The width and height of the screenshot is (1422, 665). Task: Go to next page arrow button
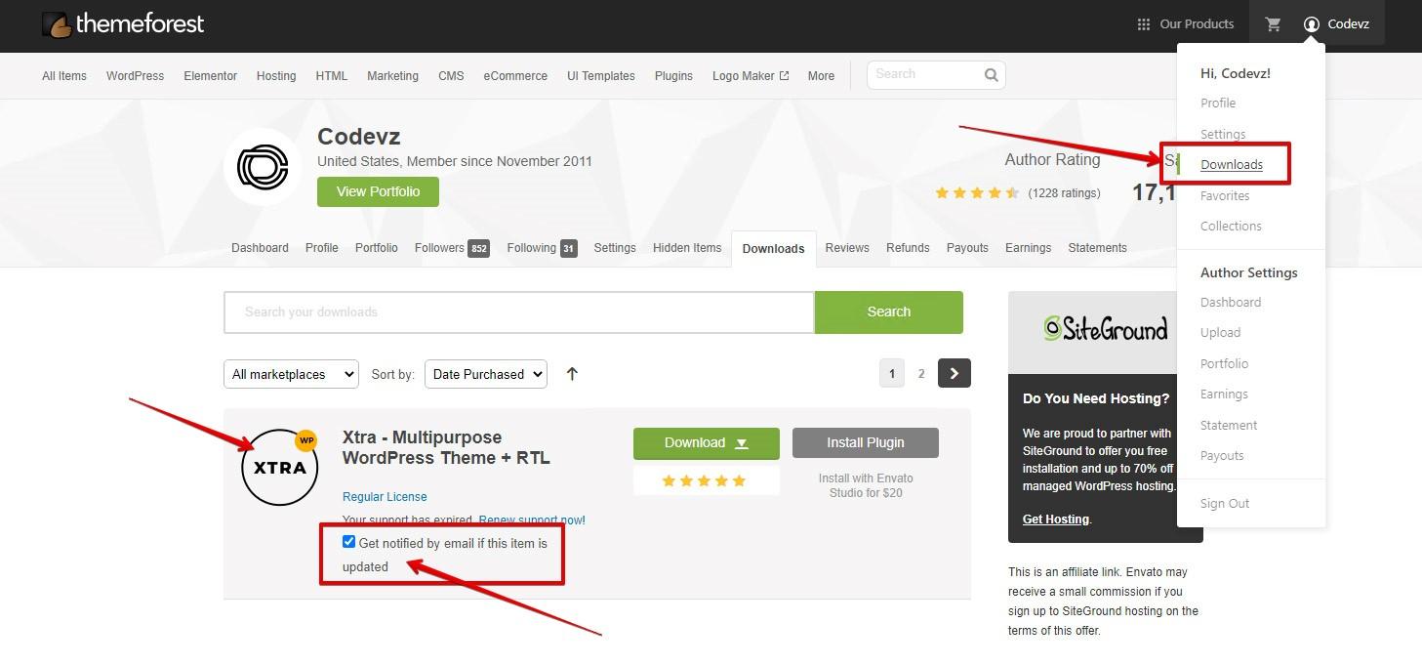point(954,373)
